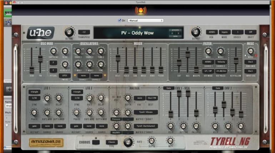Click the oscillator Fine knob
Screen dimensions: 275x153
pyautogui.click(x=101, y=65)
